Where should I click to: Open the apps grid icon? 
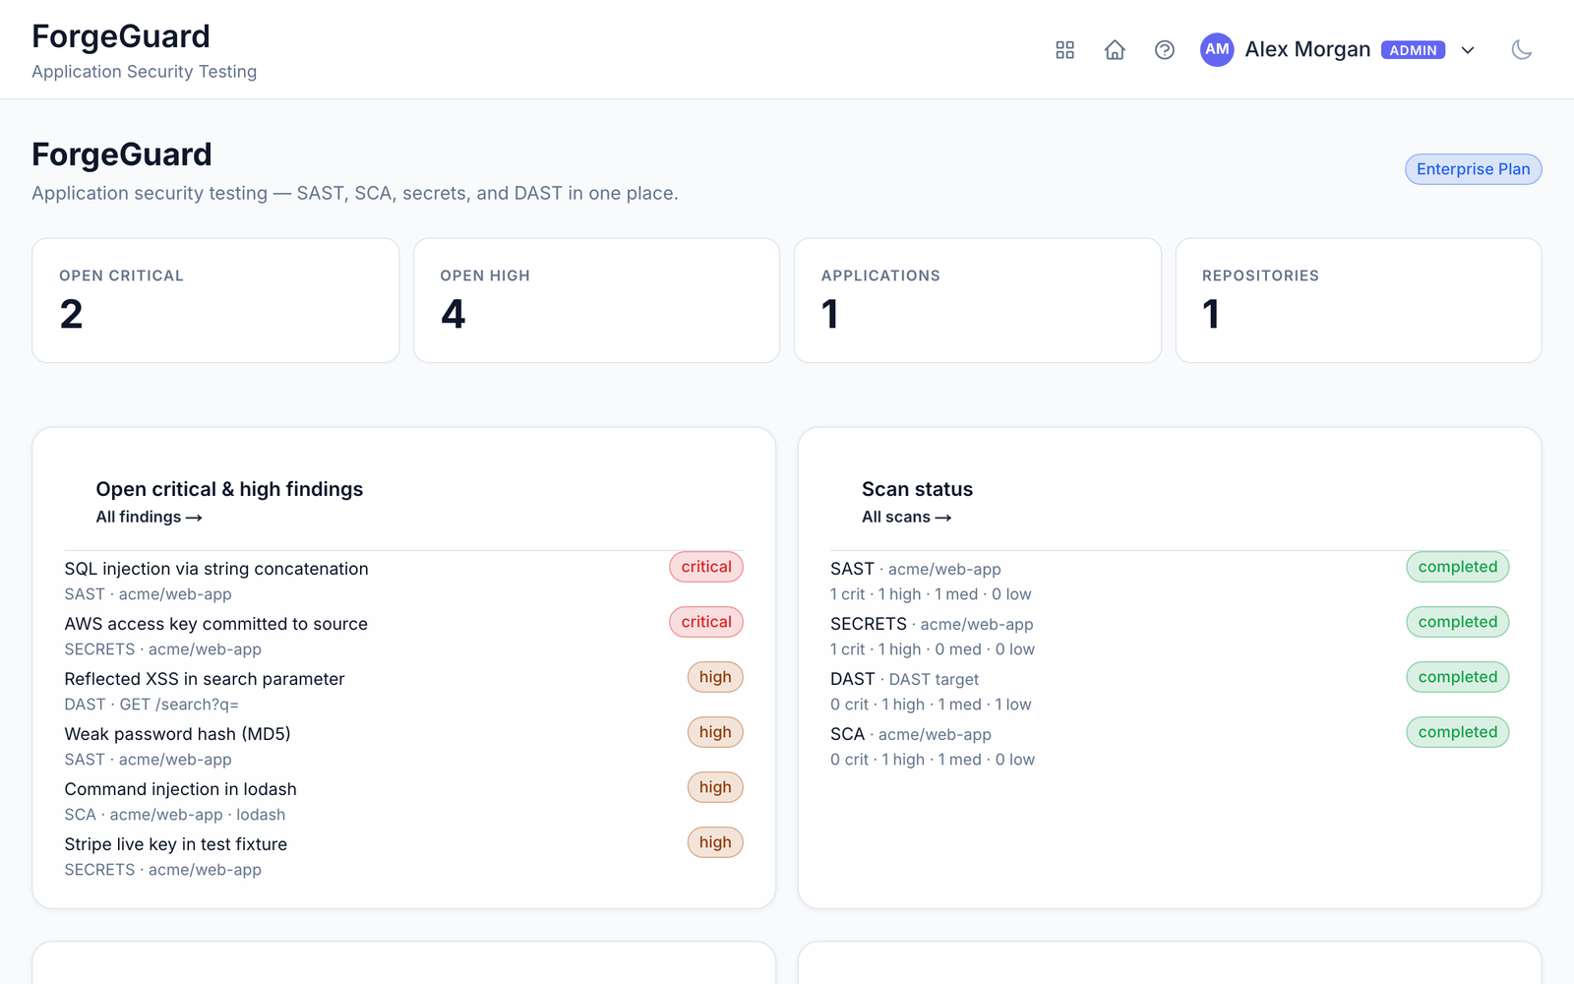pos(1064,50)
